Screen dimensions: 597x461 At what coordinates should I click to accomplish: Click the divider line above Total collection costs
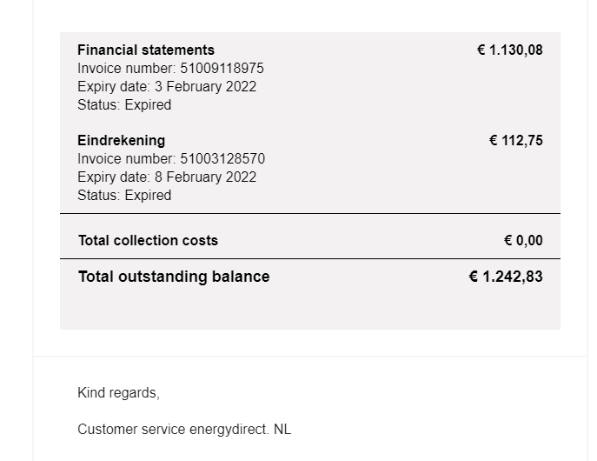tap(309, 213)
